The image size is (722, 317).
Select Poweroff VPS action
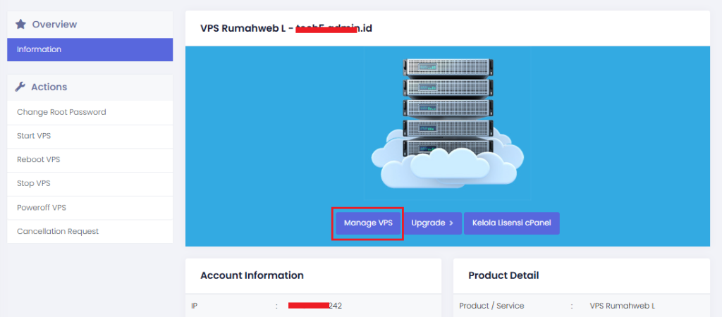pyautogui.click(x=90, y=208)
